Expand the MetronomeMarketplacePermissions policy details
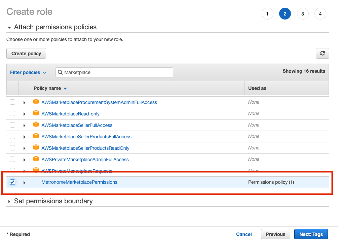This screenshot has height=241, width=338. (x=24, y=182)
